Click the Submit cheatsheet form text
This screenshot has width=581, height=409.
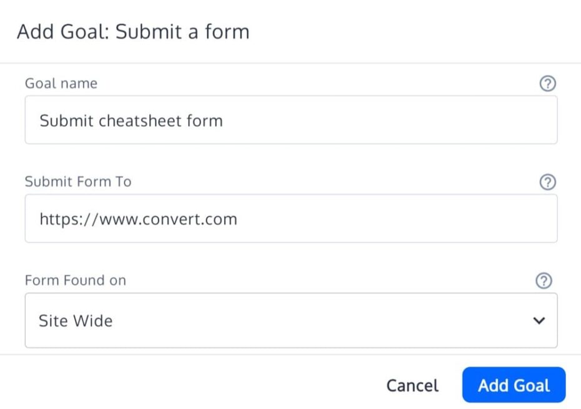[x=131, y=121]
